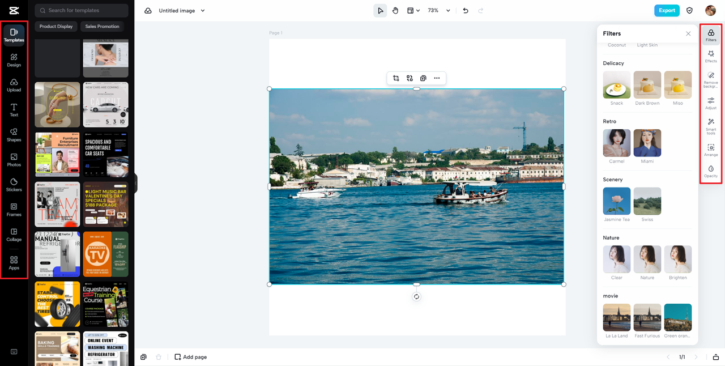Apply the Carmel filter
725x366 pixels.
tap(617, 143)
